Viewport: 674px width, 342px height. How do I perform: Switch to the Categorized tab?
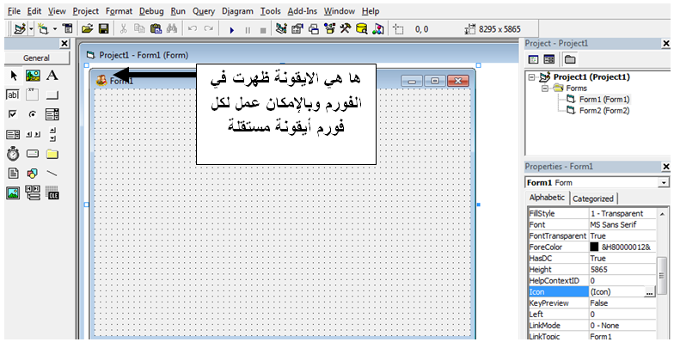593,198
